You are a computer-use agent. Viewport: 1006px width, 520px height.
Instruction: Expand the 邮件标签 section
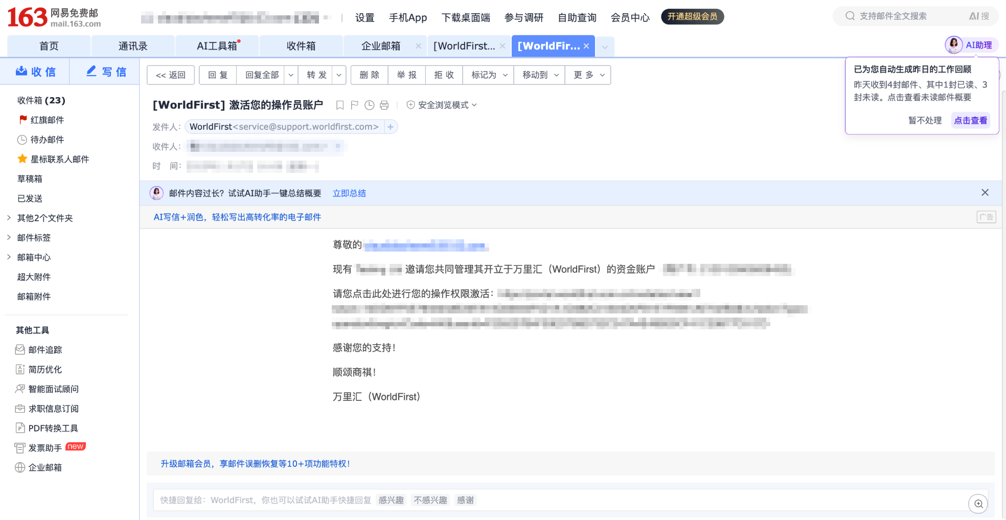click(x=9, y=237)
